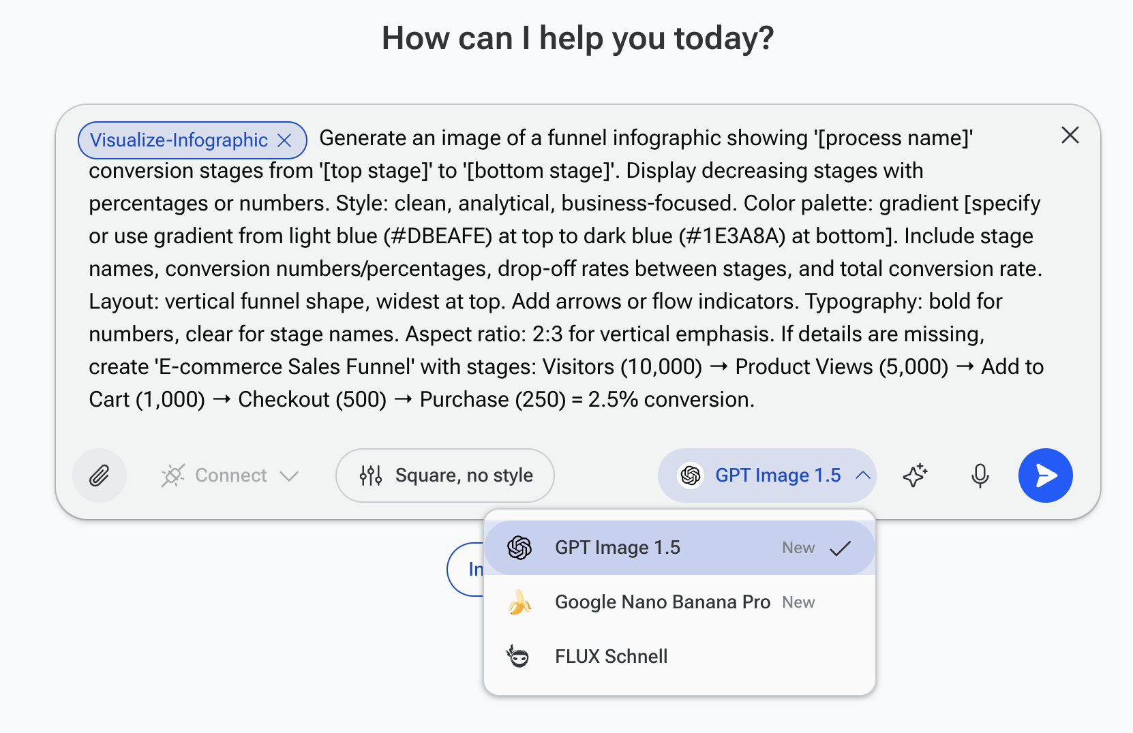Viewport: 1133px width, 733px height.
Task: Choose Google Nano Banana Pro model
Action: point(679,602)
